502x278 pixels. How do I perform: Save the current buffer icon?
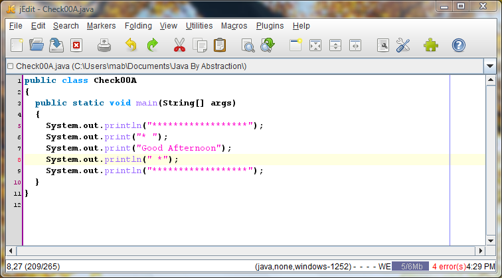(56, 45)
